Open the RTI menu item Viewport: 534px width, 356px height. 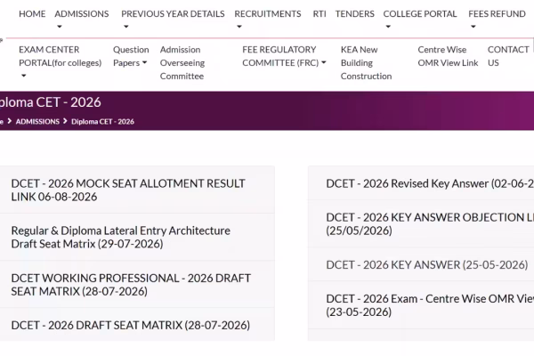(320, 14)
